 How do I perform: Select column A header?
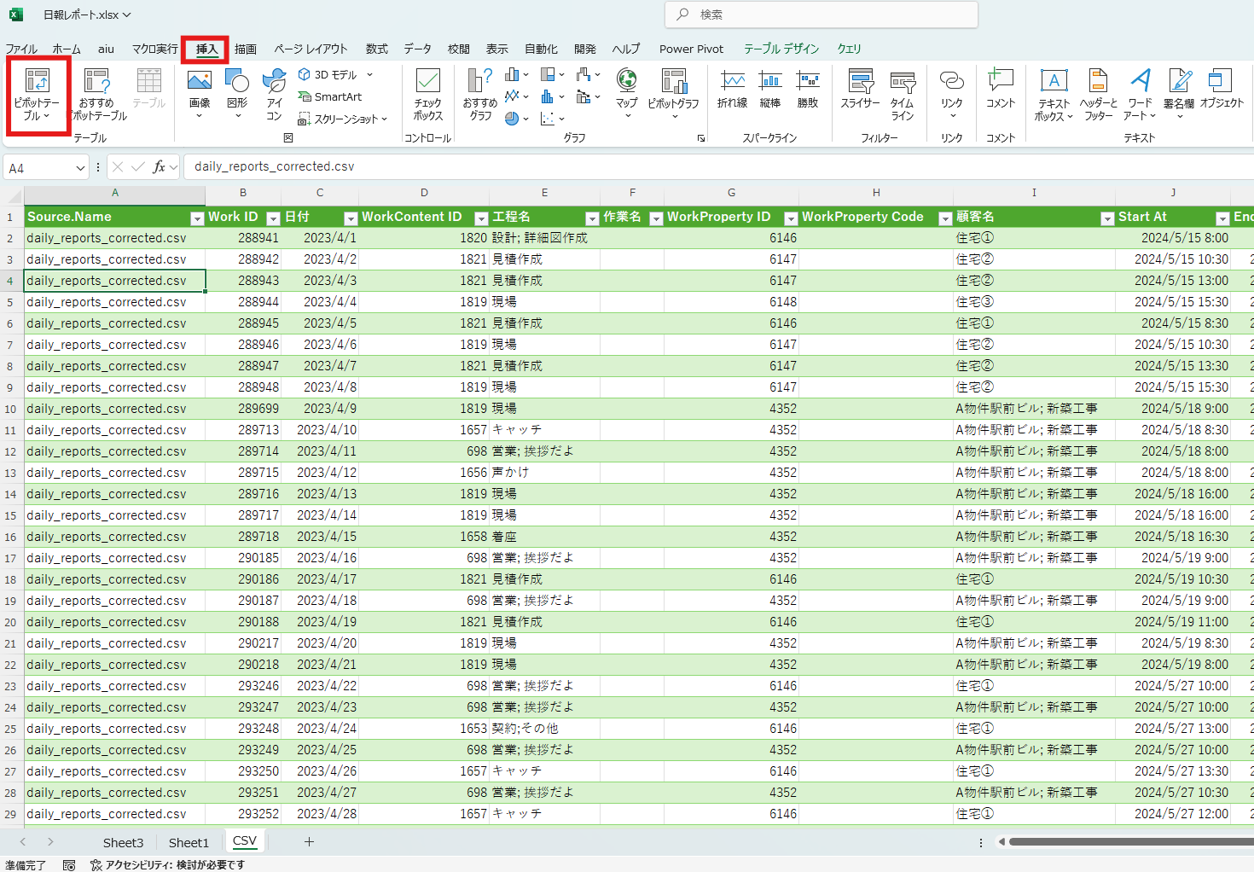(x=115, y=193)
